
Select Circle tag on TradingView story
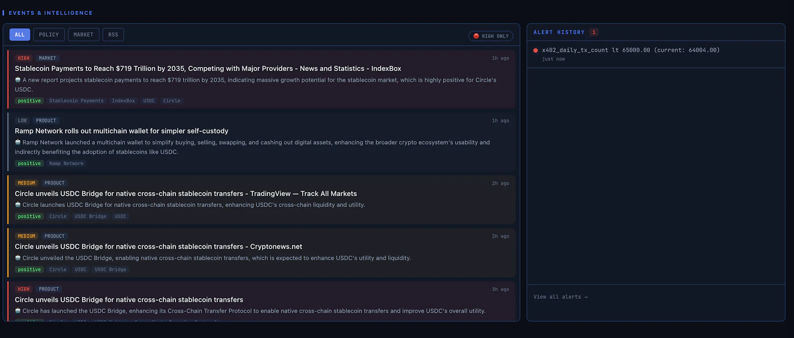58,216
